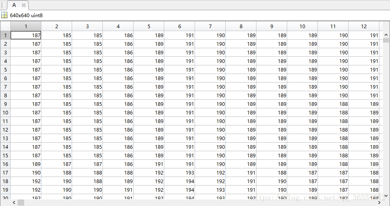
Task: Select cell 185 in row 6, column 3
Action: pos(87,78)
